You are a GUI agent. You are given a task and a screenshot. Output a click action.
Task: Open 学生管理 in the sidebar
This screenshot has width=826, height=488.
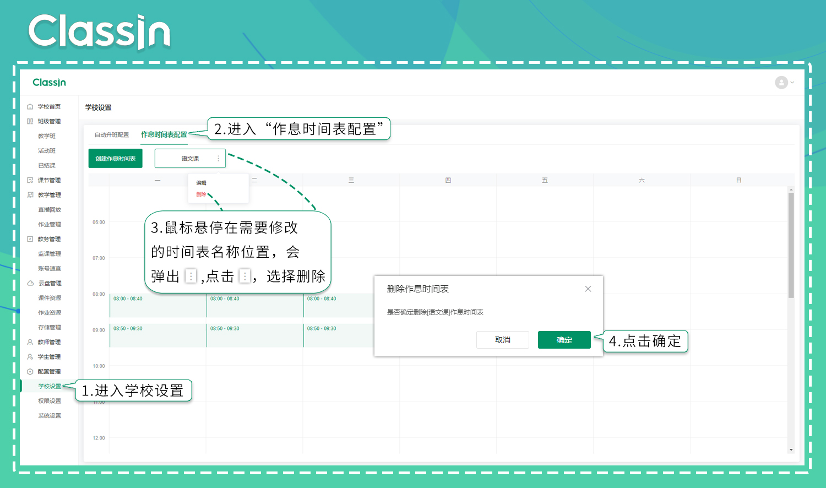[49, 357]
